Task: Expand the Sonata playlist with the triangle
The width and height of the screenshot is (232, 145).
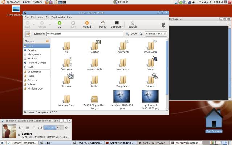Action: point(19,135)
